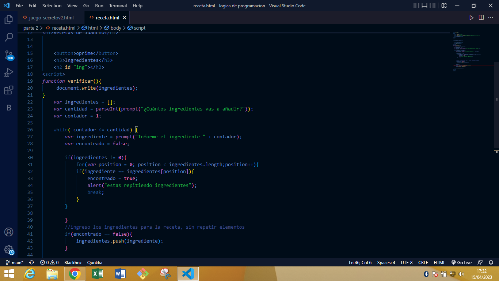Open Snipping Tool from the taskbar
This screenshot has width=499, height=281.
point(165,274)
